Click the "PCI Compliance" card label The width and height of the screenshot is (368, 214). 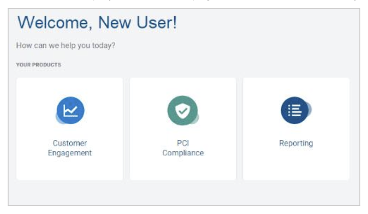183,148
